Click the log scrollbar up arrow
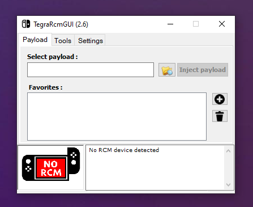Viewport: 253px width, 207px height. (228, 151)
